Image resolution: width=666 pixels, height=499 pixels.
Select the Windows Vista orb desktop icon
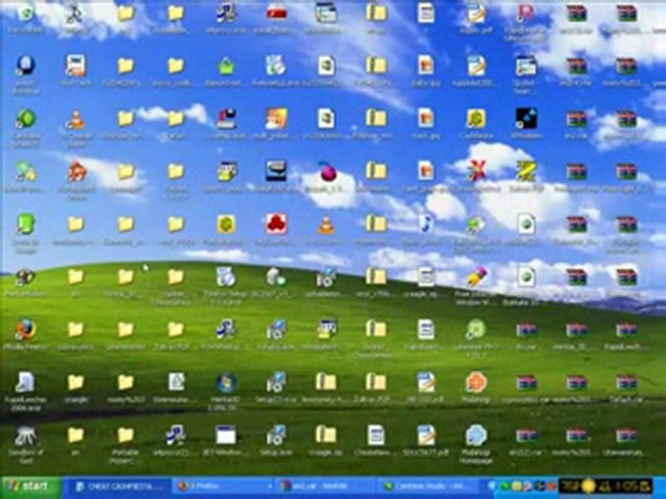pos(226,383)
